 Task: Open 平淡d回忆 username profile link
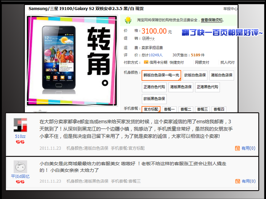point(20,176)
